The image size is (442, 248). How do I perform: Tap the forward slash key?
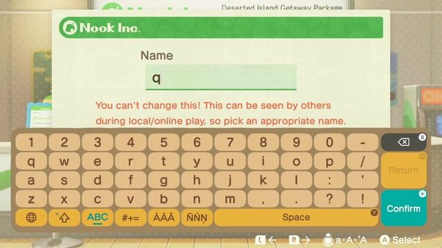click(363, 161)
